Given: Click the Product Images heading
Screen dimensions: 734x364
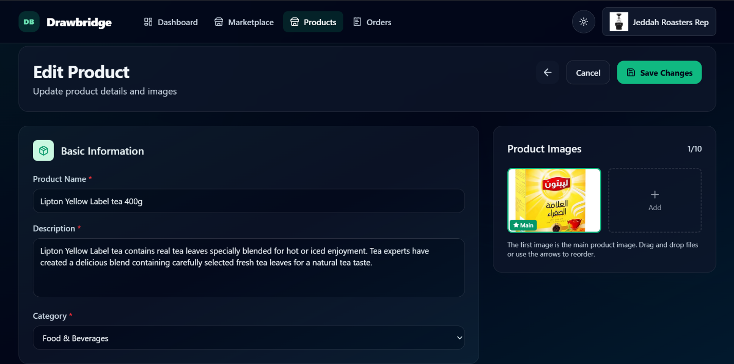Looking at the screenshot, I should coord(544,149).
